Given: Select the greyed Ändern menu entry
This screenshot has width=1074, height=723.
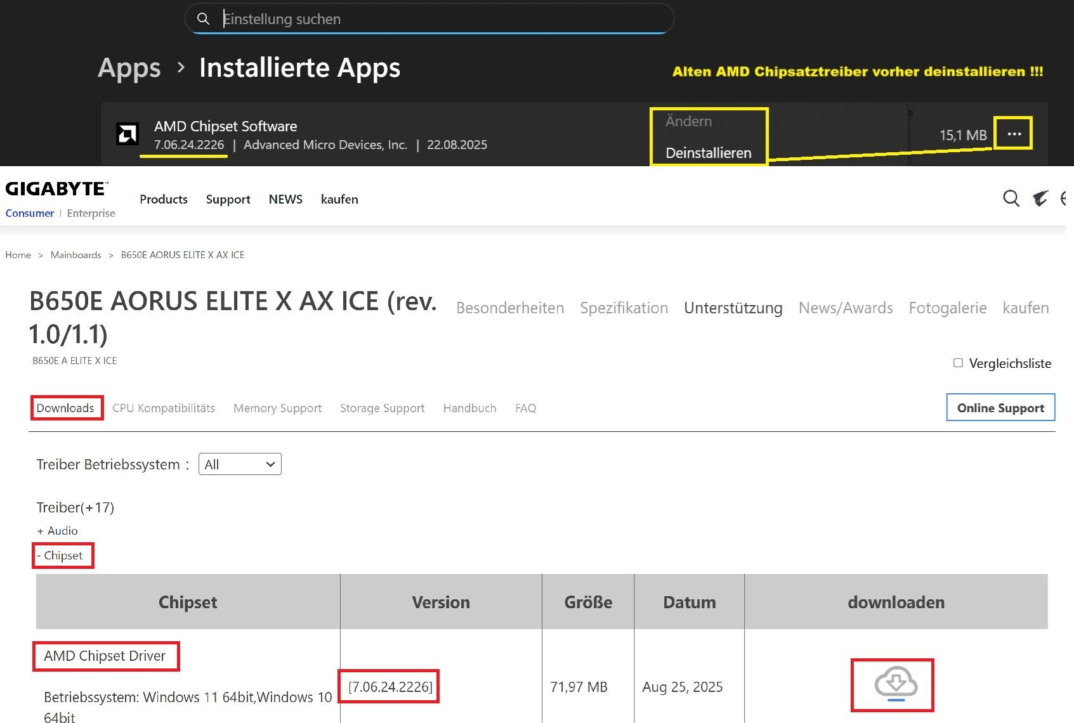Looking at the screenshot, I should 688,121.
